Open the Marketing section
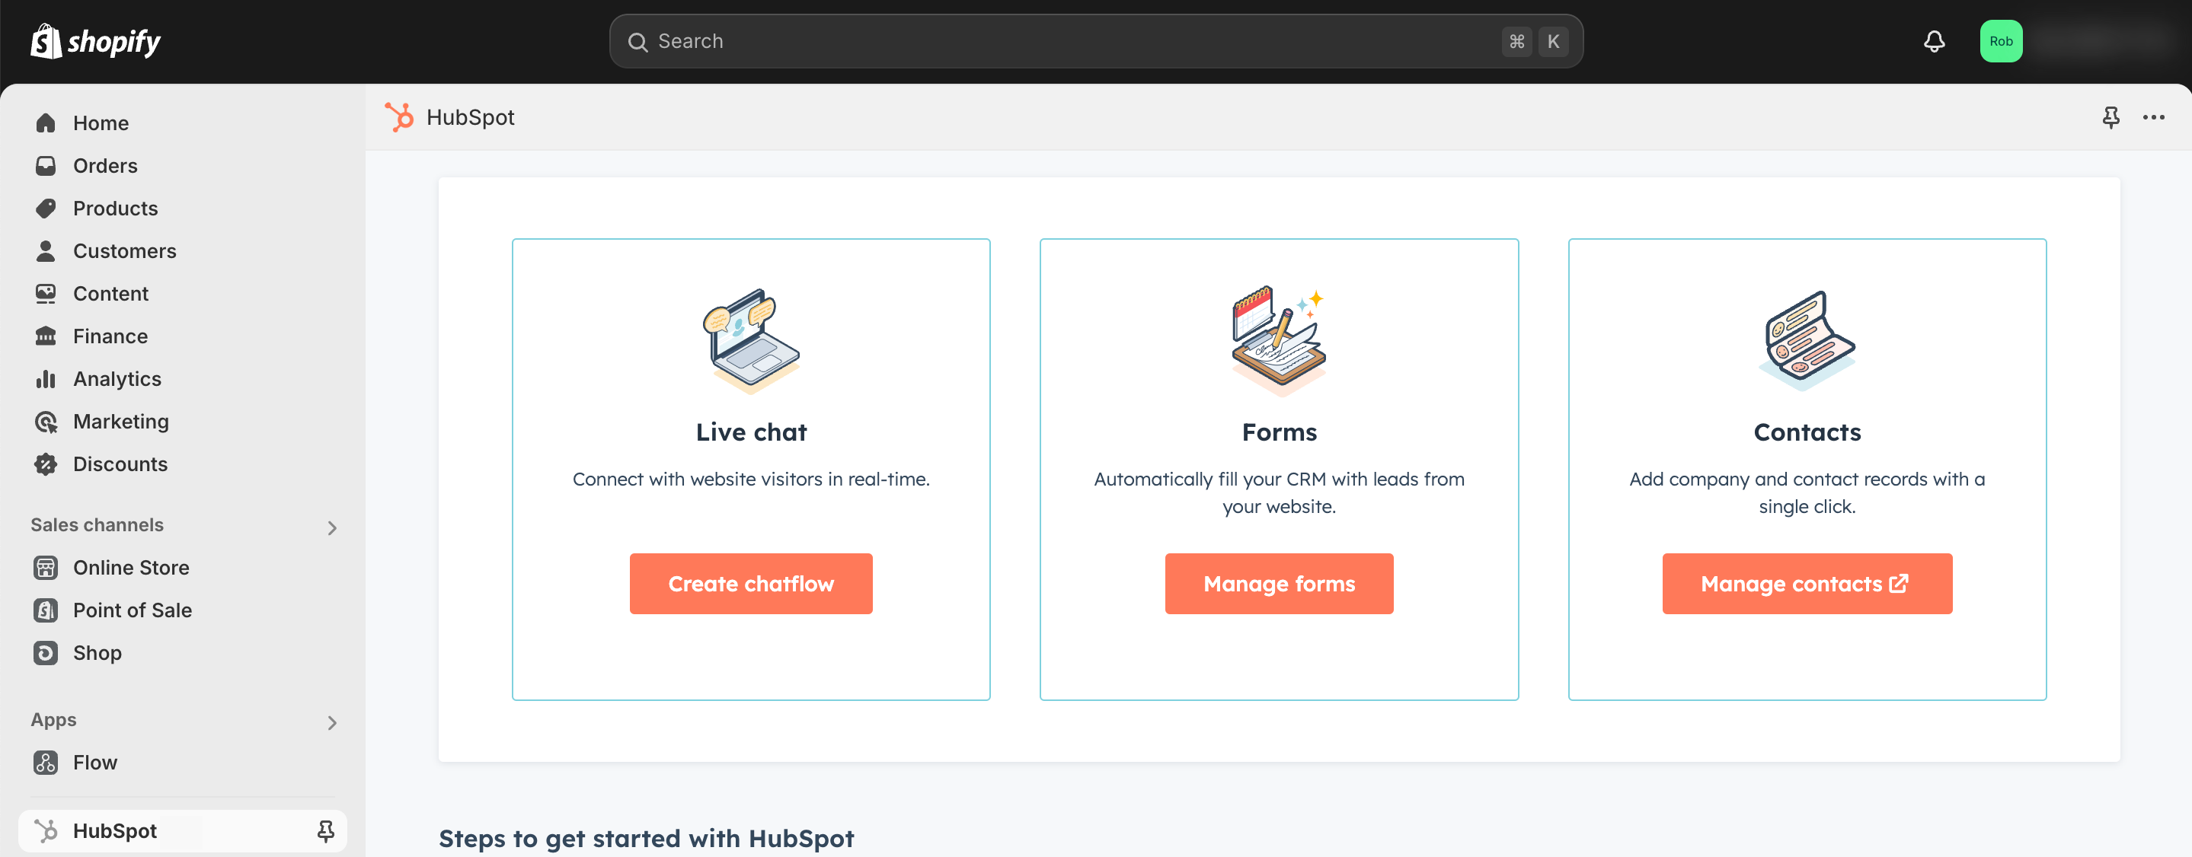The width and height of the screenshot is (2192, 857). pos(46,421)
